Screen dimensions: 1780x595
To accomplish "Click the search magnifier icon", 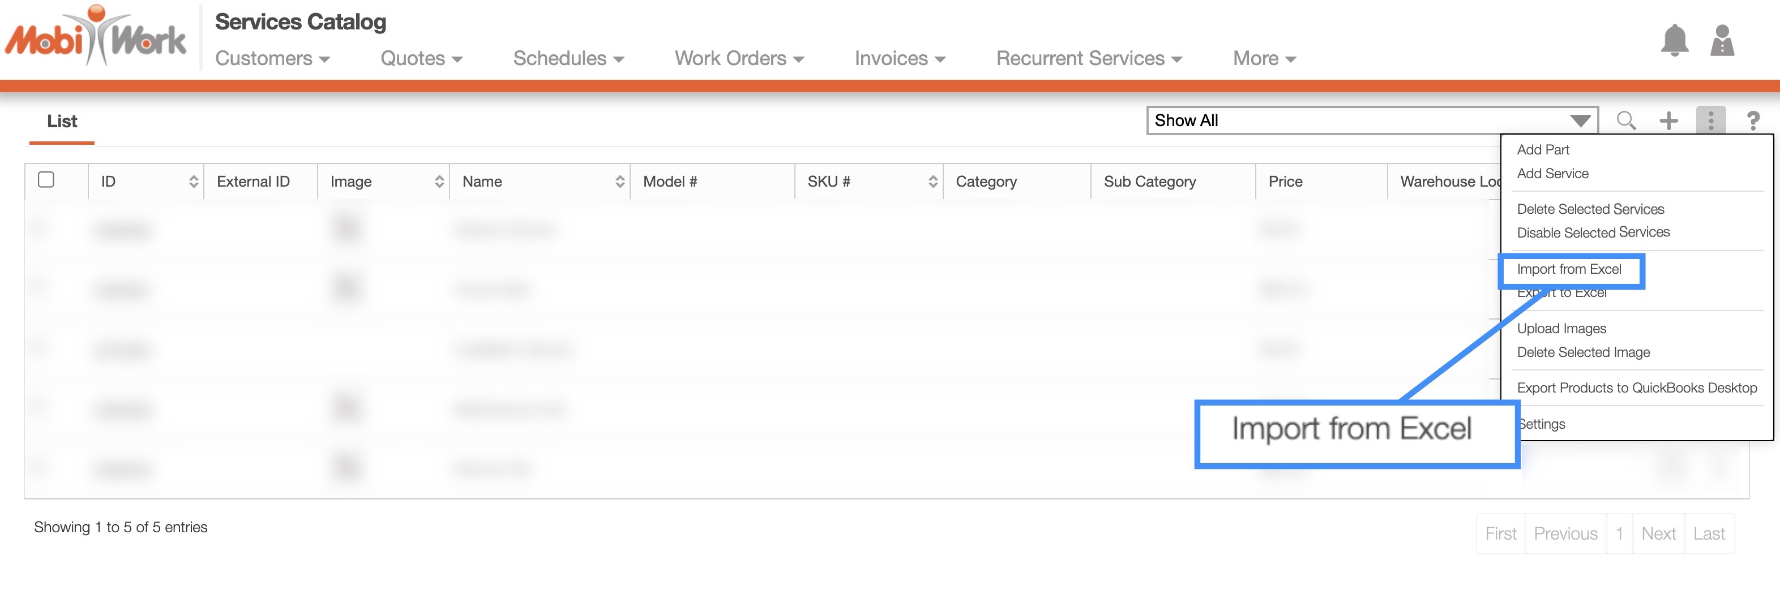I will coord(1625,121).
